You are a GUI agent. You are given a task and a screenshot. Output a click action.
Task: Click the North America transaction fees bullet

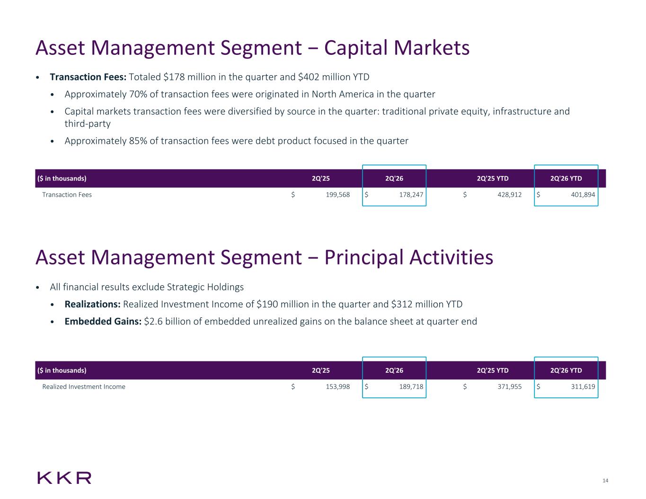pyautogui.click(x=250, y=94)
